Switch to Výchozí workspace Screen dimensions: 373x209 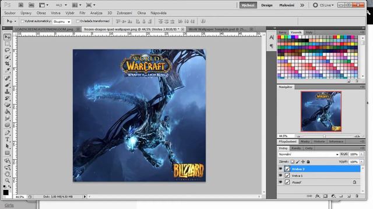click(248, 5)
